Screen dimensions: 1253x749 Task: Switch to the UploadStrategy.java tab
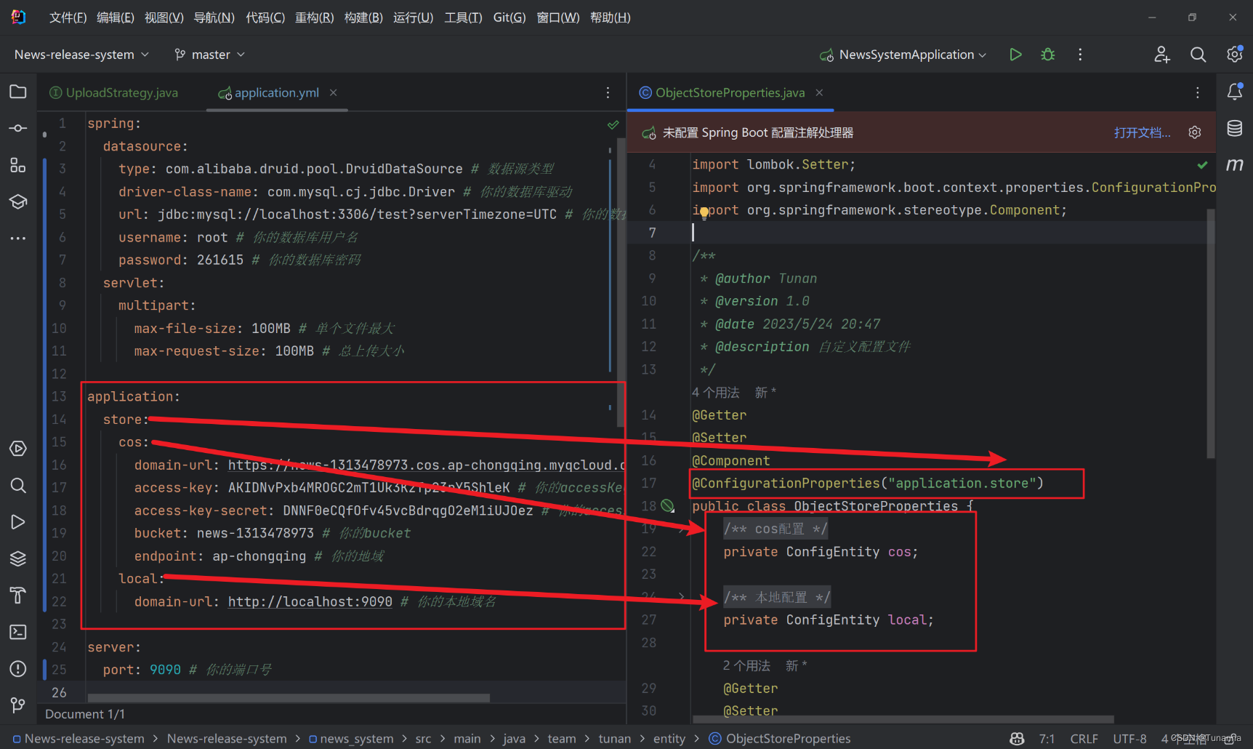120,92
